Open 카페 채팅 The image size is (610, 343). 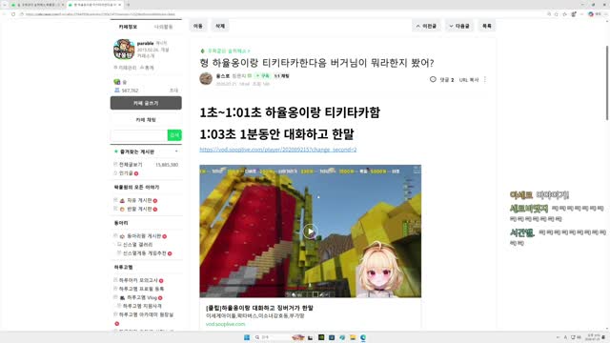coord(146,120)
